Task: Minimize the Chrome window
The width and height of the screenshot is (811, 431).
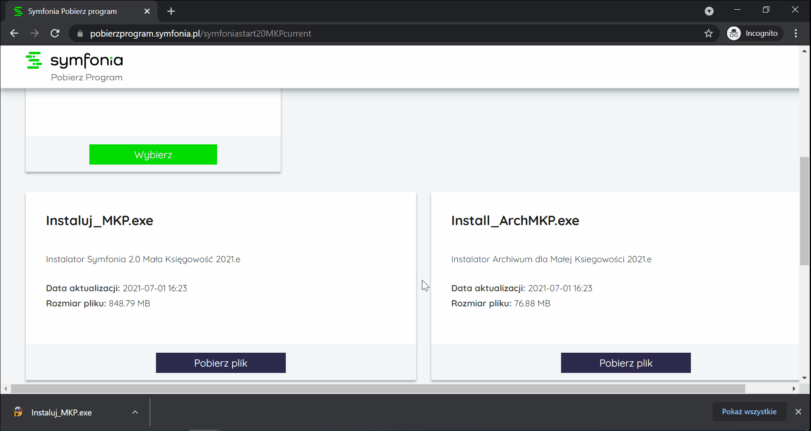Action: [x=737, y=10]
